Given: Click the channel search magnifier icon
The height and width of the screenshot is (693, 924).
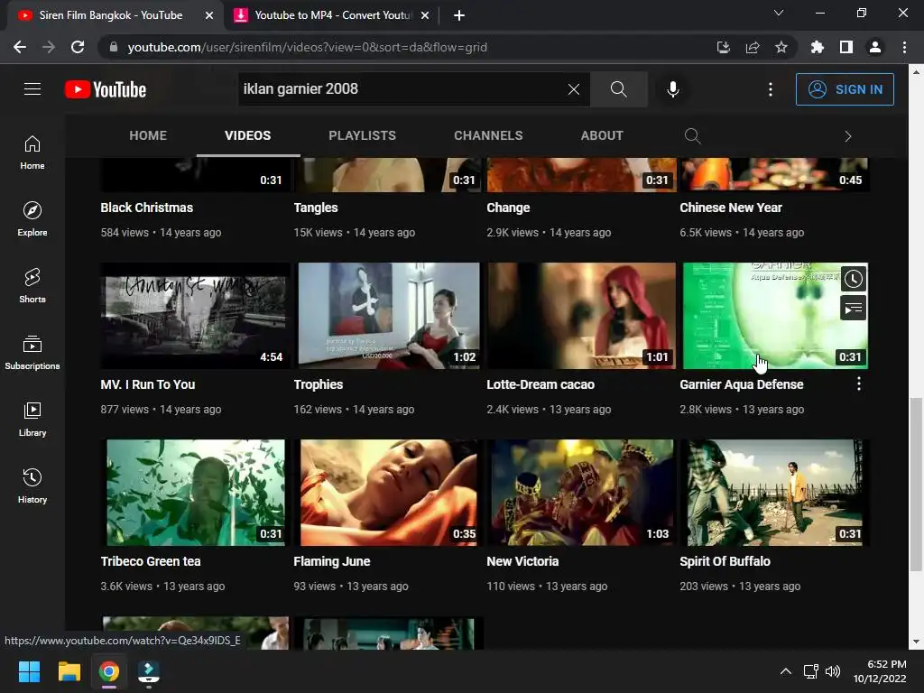Looking at the screenshot, I should click(x=692, y=136).
